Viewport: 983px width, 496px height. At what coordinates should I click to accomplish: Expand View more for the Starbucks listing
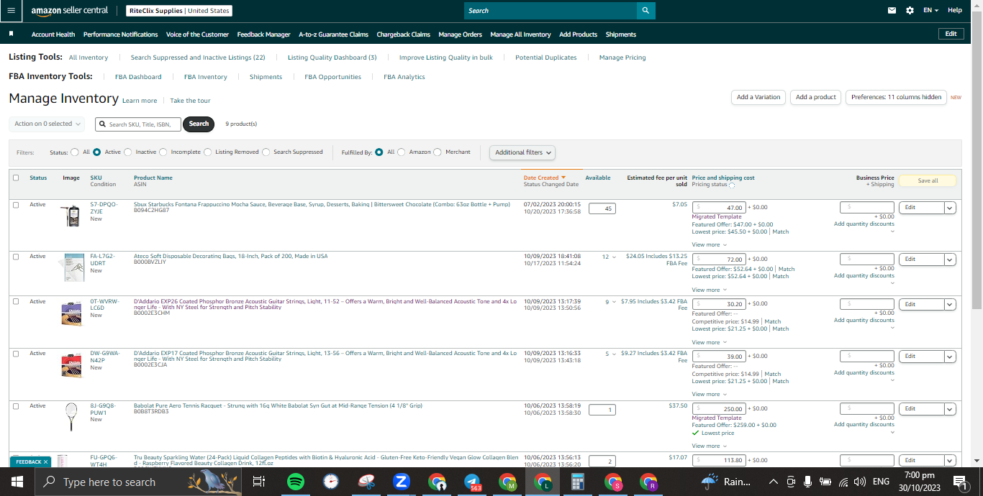click(x=709, y=245)
